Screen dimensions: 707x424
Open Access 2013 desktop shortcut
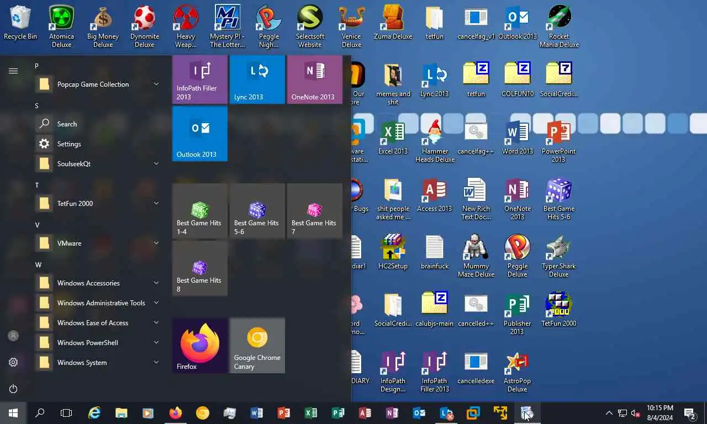(435, 195)
